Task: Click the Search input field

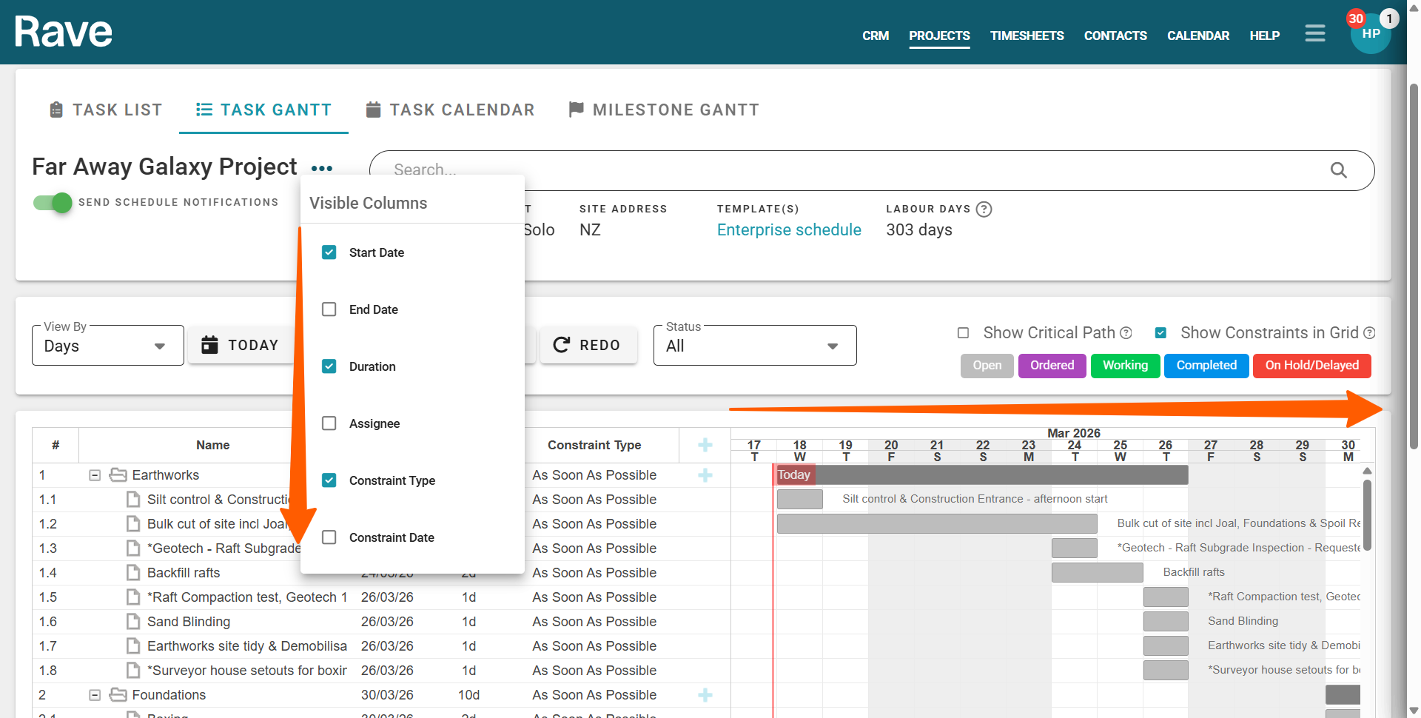Action: (x=851, y=170)
